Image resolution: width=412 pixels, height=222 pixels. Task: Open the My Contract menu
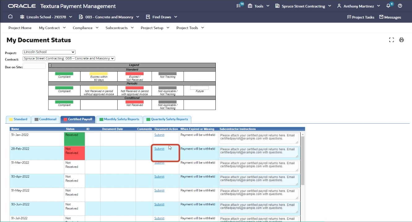[52, 28]
